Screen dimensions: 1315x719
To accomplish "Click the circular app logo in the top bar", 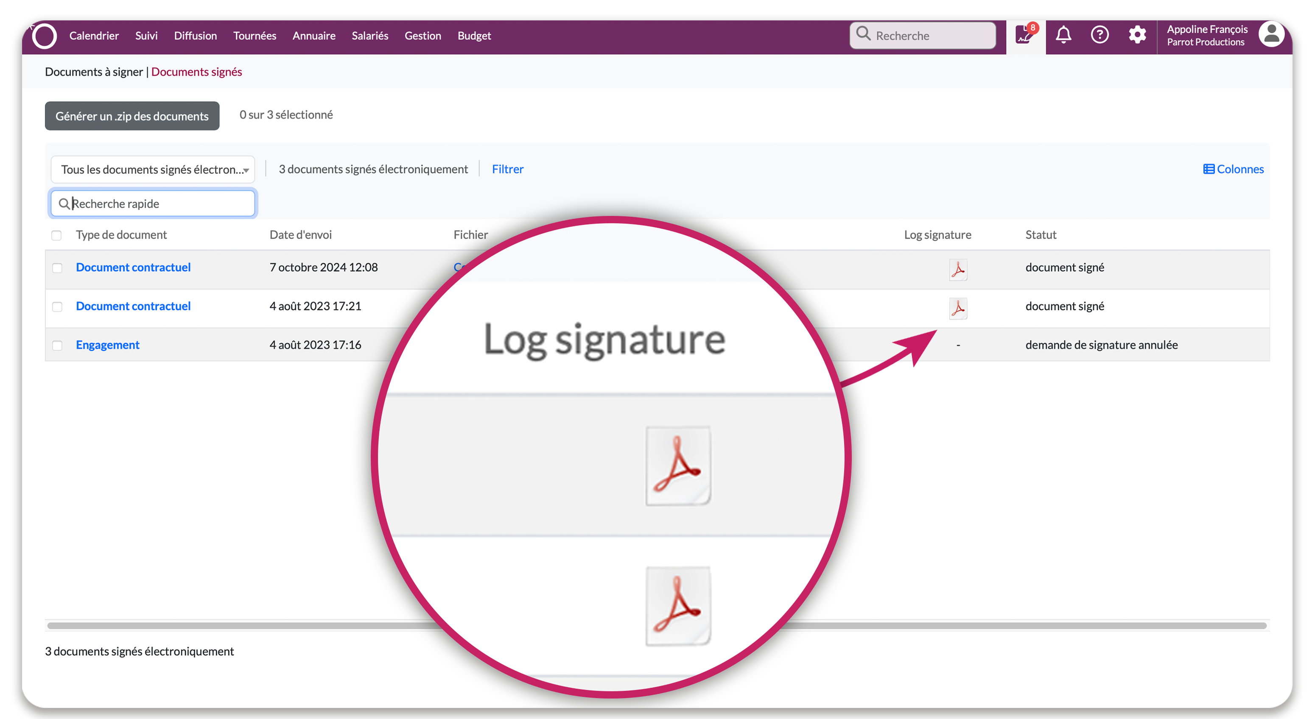I will [x=45, y=36].
